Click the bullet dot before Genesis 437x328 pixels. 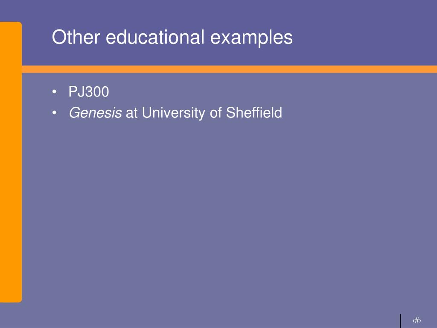pyautogui.click(x=54, y=113)
